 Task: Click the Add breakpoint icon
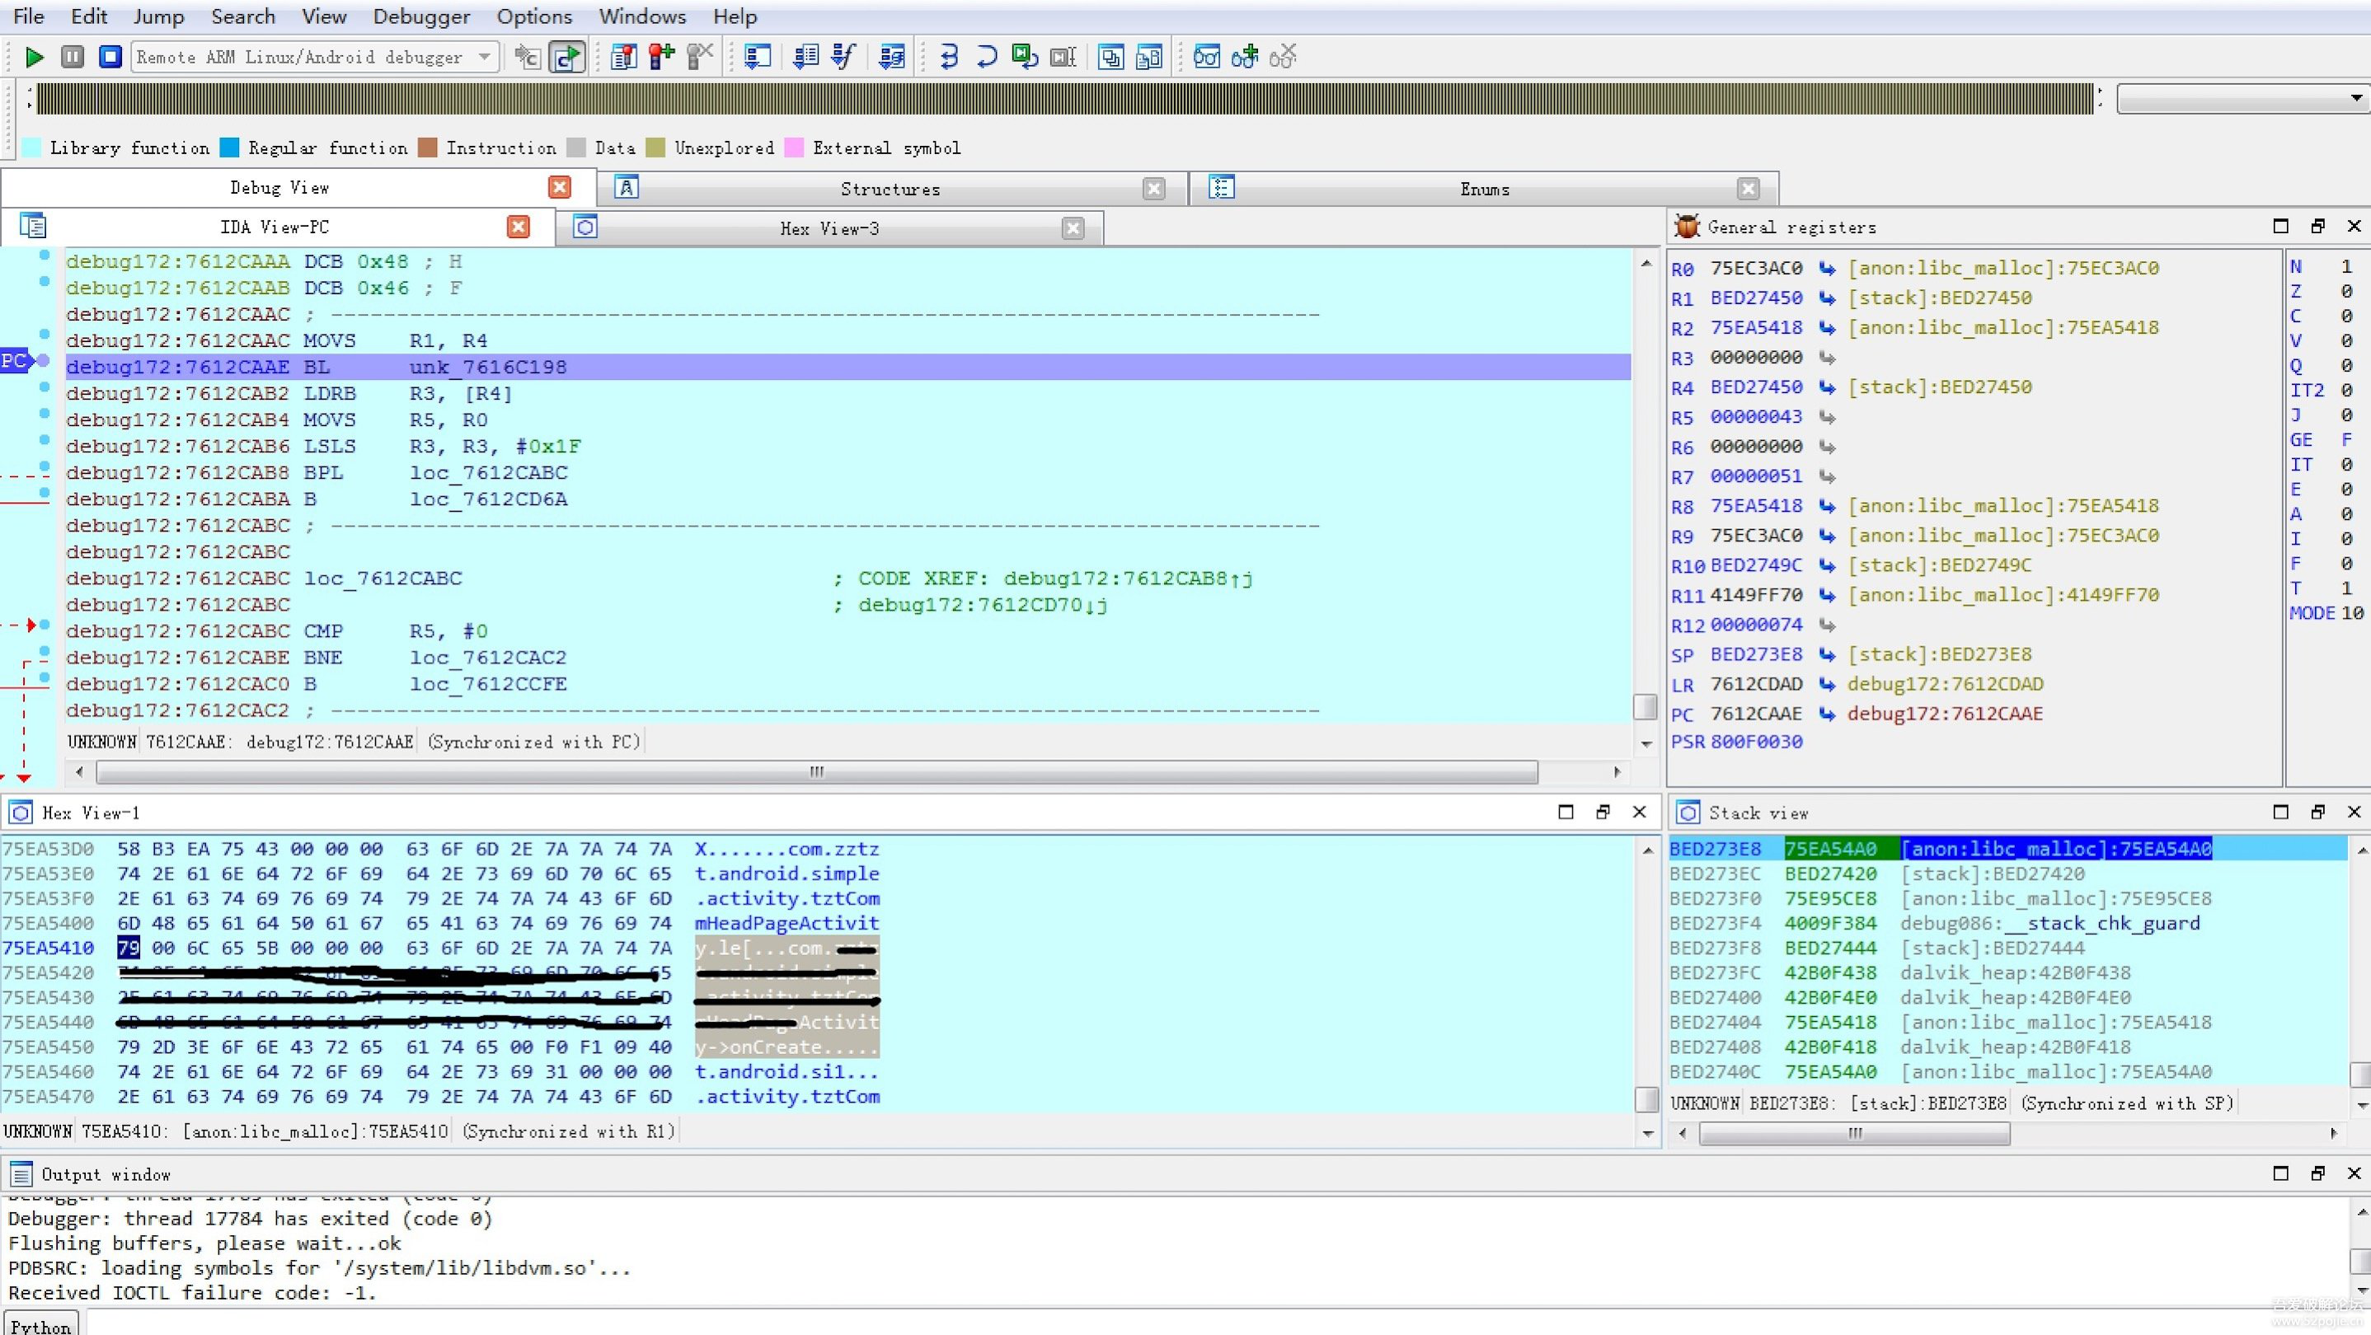[661, 57]
